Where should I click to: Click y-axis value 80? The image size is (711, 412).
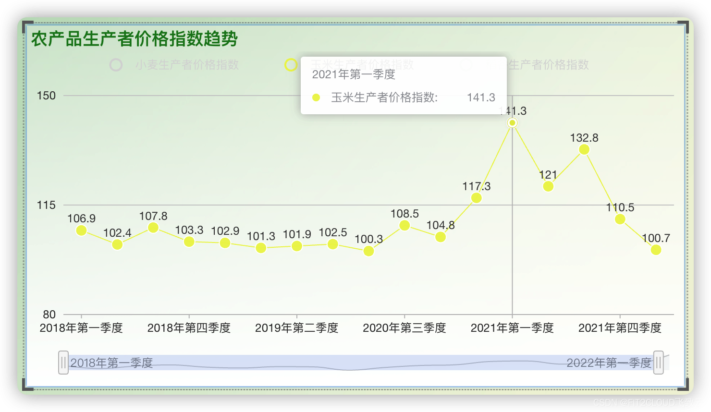[x=49, y=315]
